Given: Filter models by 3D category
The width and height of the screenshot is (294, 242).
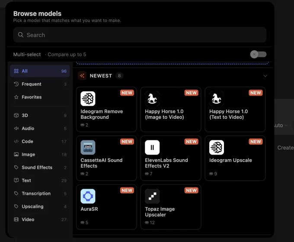Looking at the screenshot, I should pyautogui.click(x=40, y=115).
